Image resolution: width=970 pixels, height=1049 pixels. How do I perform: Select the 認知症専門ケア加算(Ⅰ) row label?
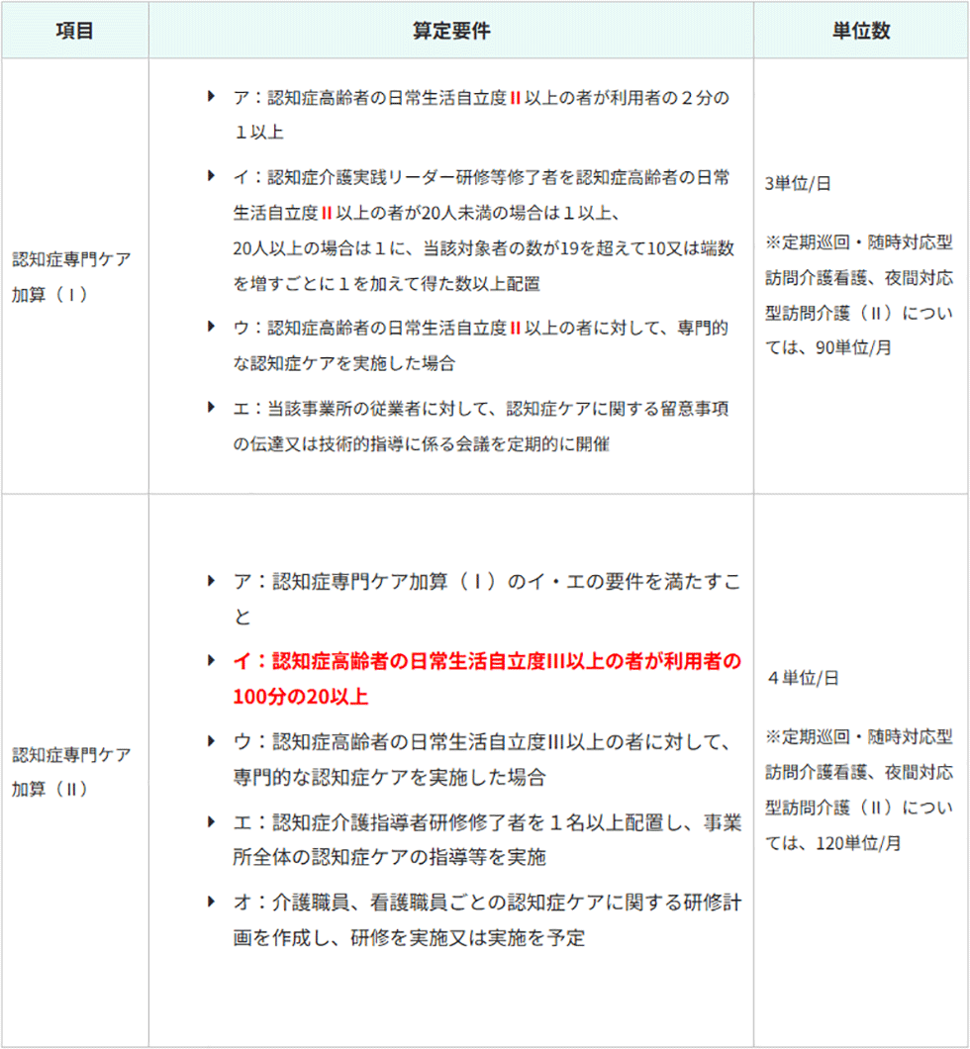(x=71, y=276)
